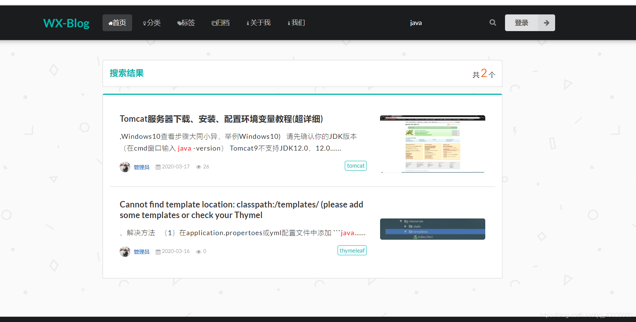Click 管理员 author link on Tomcat post
Image resolution: width=636 pixels, height=322 pixels.
(142, 167)
